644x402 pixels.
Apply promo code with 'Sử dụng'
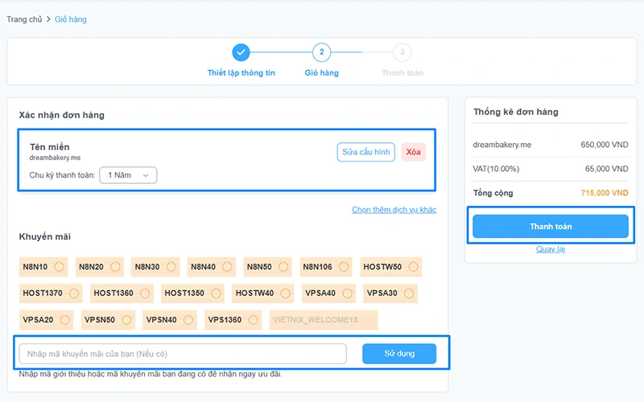[399, 354]
